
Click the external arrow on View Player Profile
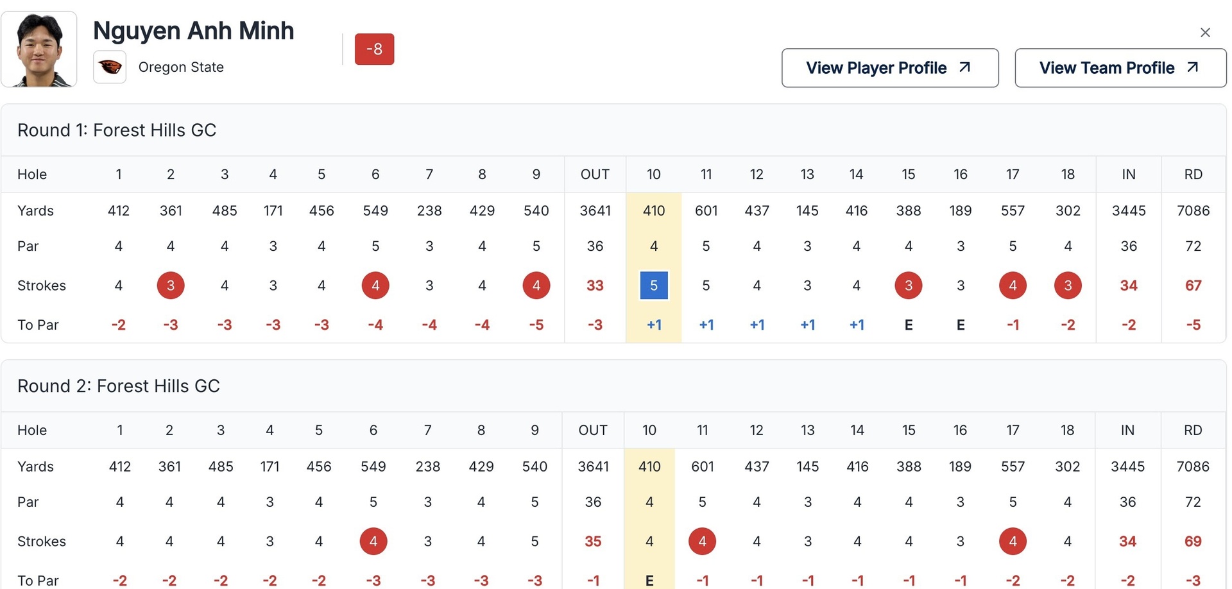click(x=964, y=67)
